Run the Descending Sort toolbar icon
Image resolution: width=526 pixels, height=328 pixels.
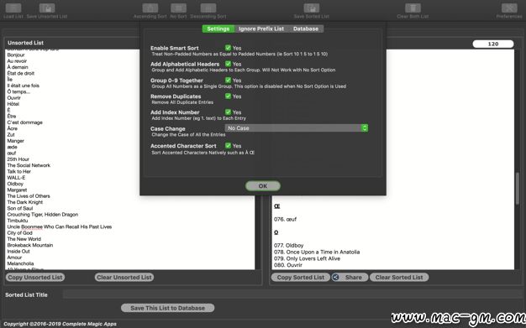point(208,8)
